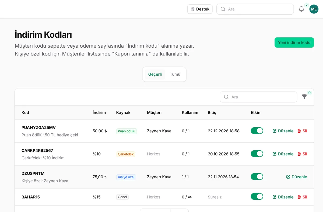Image resolution: width=323 pixels, height=212 pixels.
Task: Click Zeynep Kaya in the DZUSPNTM row
Action: pos(159,177)
